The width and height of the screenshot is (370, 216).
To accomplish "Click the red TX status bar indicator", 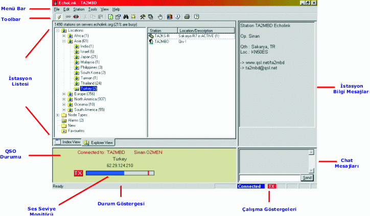I will pyautogui.click(x=271, y=186).
